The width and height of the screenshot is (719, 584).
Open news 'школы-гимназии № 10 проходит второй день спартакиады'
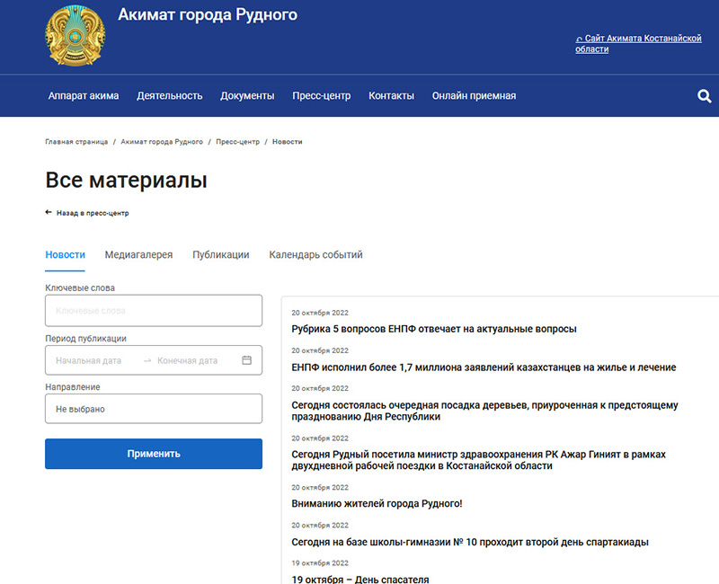[x=470, y=542]
